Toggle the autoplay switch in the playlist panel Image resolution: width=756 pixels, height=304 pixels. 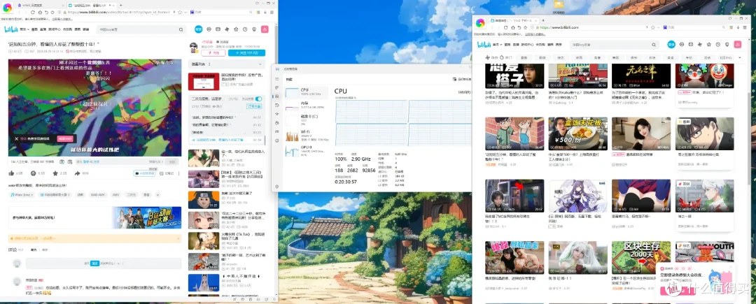pos(258,99)
